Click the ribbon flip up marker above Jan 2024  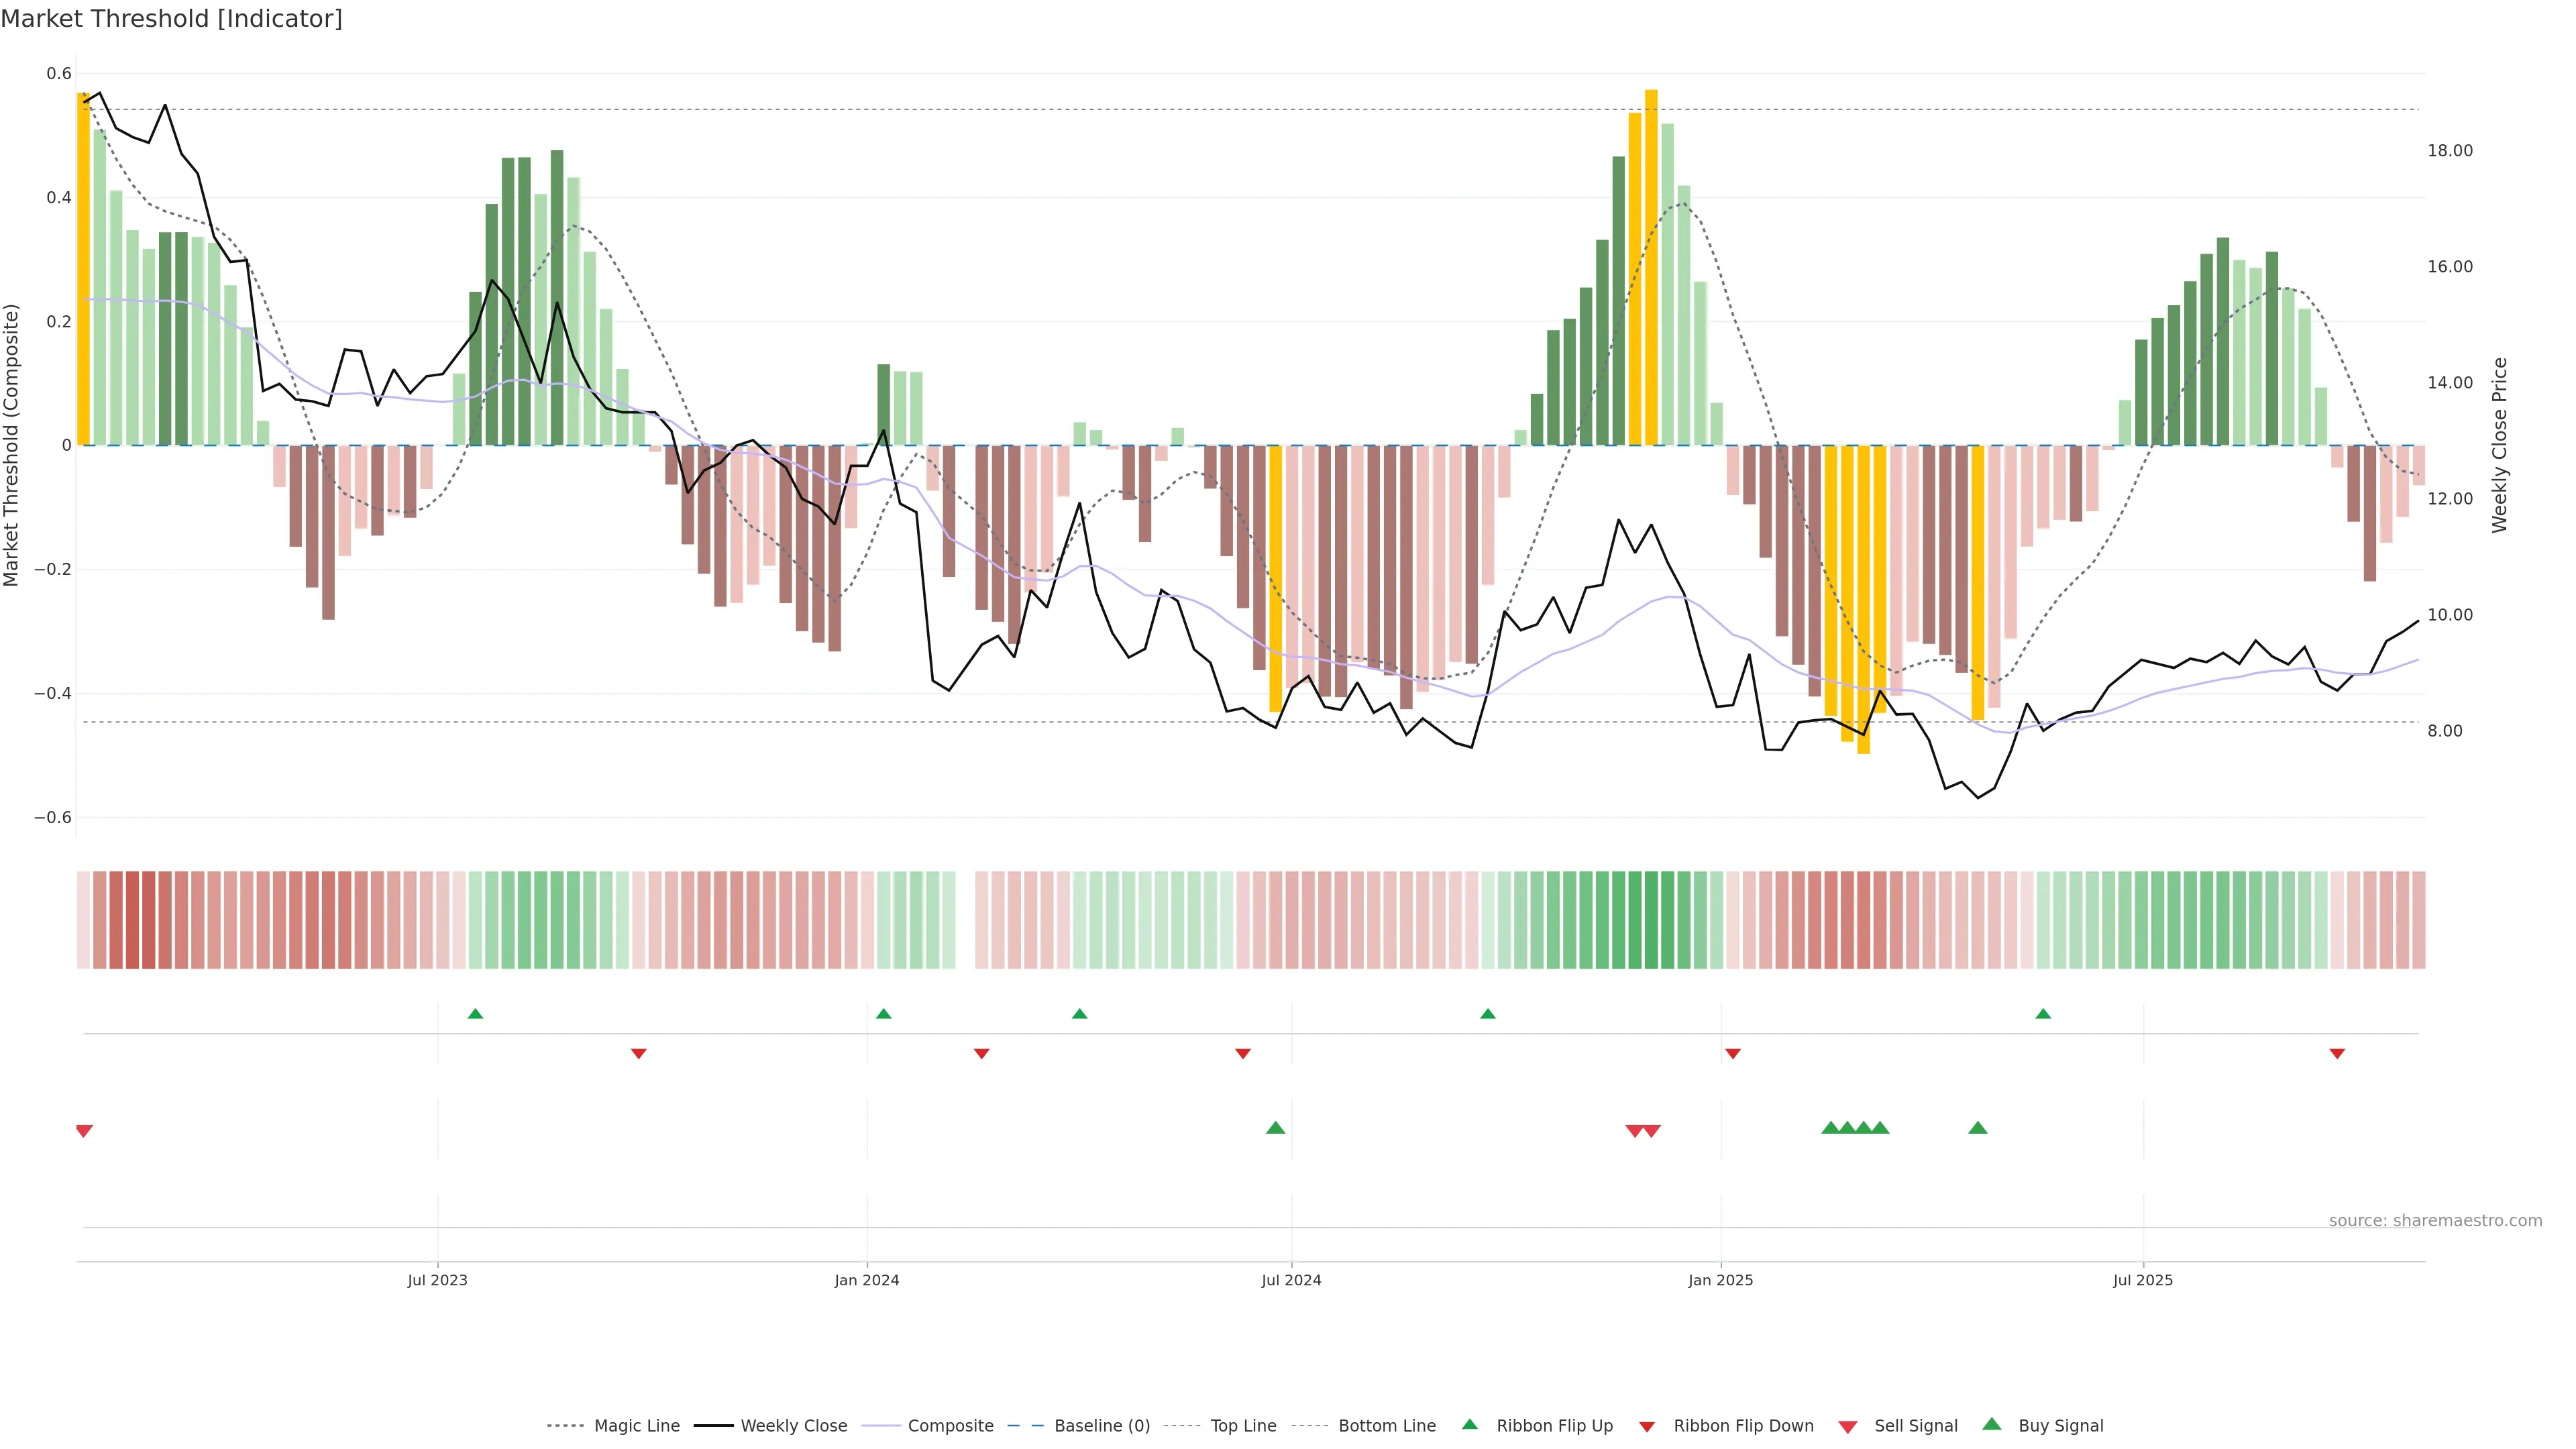pyautogui.click(x=883, y=1014)
